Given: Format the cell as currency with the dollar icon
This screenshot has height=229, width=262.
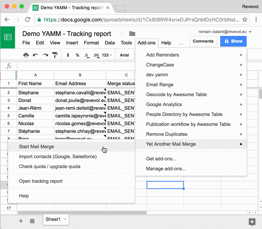Looking at the screenshot, I should pyautogui.click(x=68, y=55).
